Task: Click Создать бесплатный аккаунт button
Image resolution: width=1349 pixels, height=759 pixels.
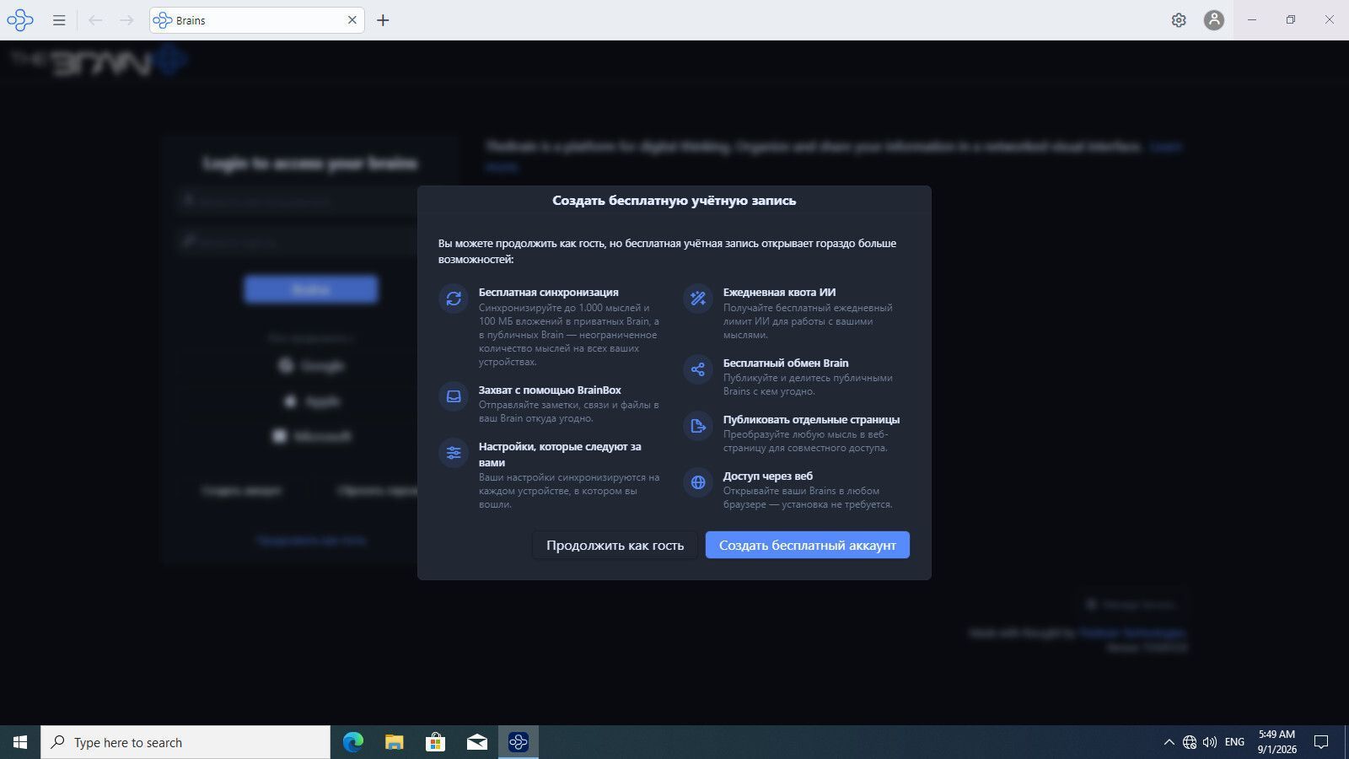Action: click(808, 545)
